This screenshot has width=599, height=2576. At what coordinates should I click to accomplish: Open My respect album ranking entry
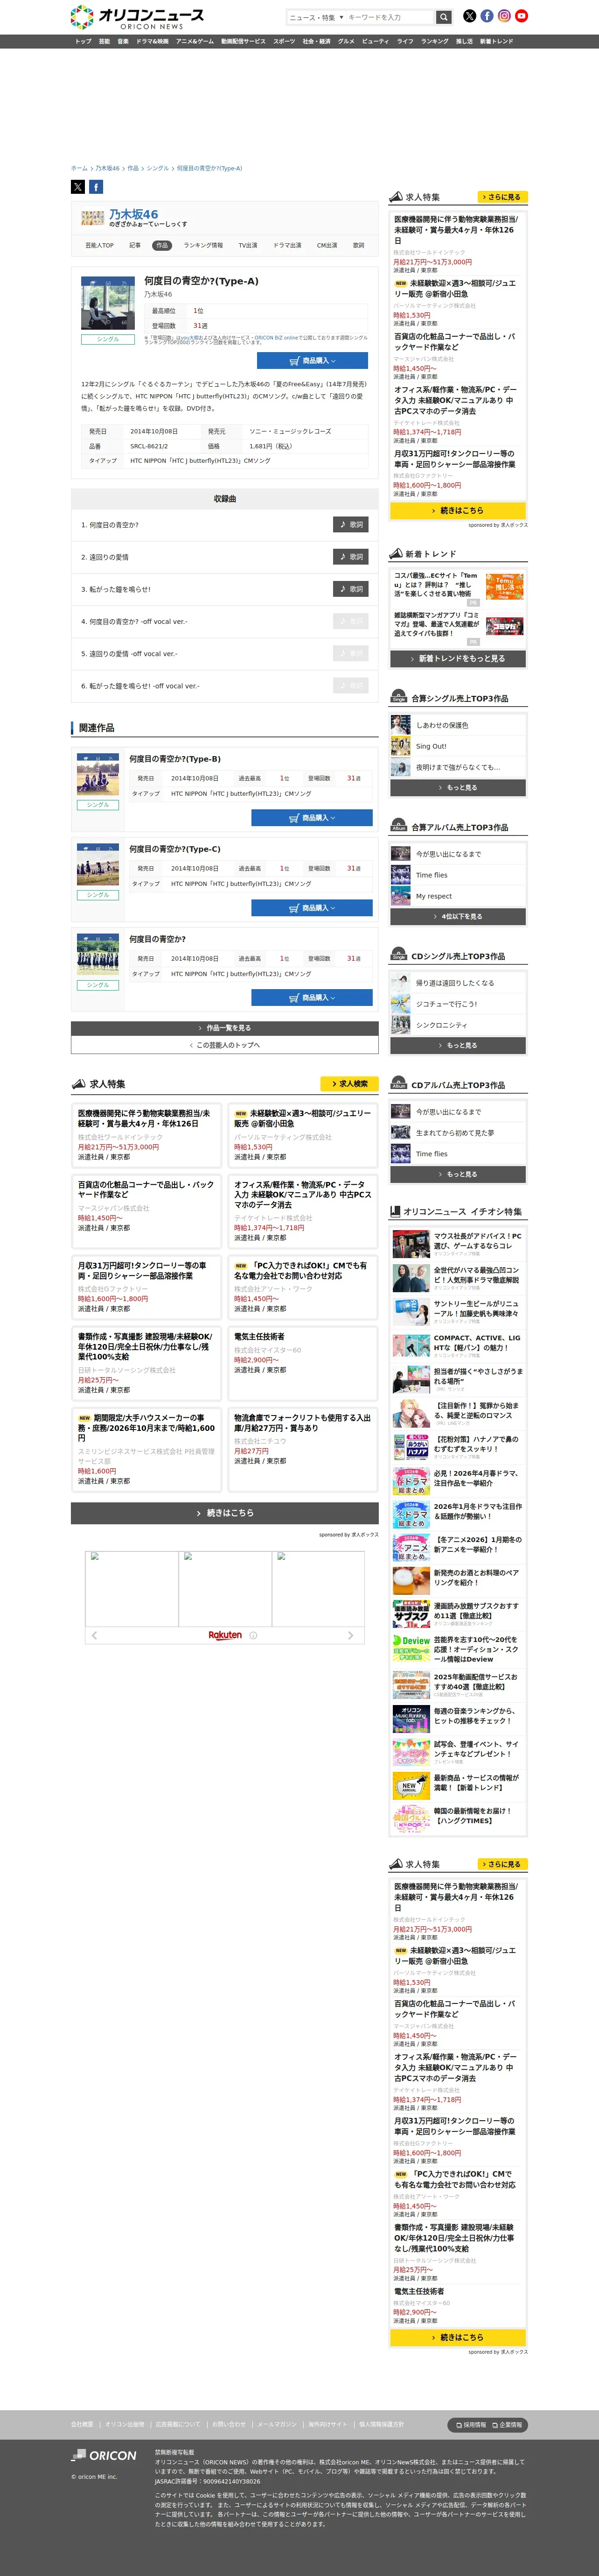[434, 896]
